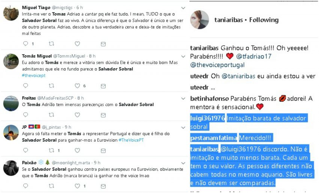The image size is (319, 193).
Task: Open taniaribas profile picture
Action: (199, 20)
